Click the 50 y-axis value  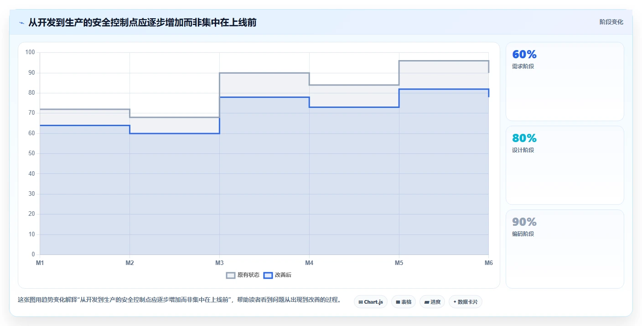31,153
